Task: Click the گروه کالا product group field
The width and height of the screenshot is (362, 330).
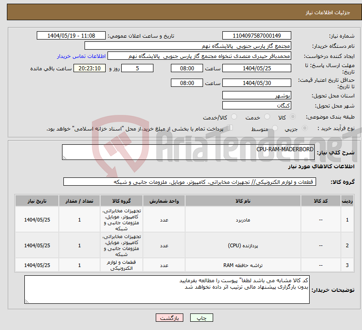Action: 190,182
